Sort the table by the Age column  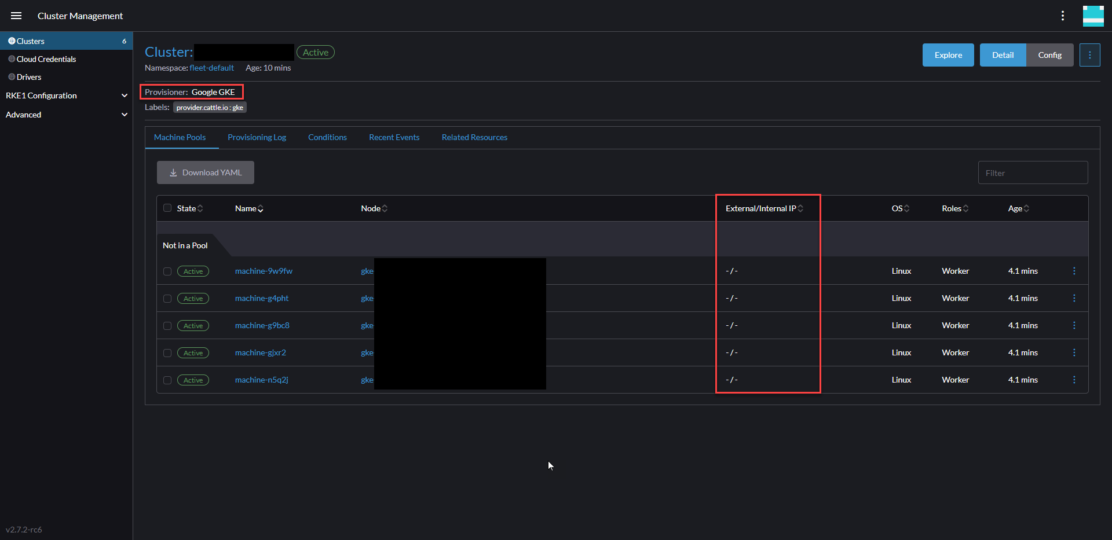1018,208
